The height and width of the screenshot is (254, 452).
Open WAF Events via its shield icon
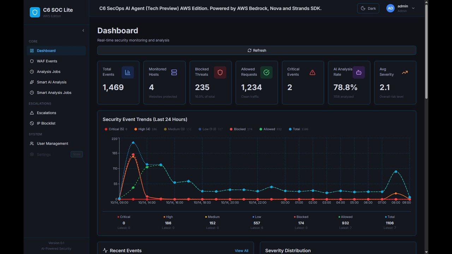[32, 61]
